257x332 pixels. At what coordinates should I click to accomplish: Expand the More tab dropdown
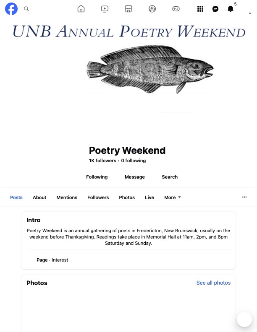(x=173, y=197)
